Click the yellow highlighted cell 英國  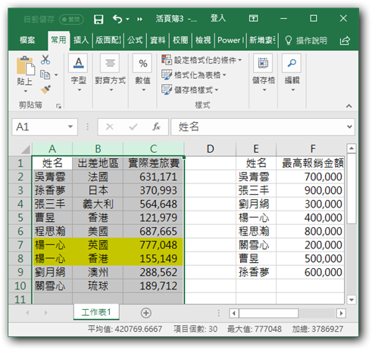98,245
